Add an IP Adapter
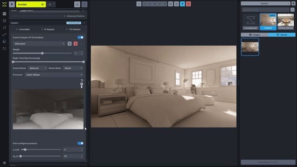The height and width of the screenshot is (167, 297). (48, 29)
